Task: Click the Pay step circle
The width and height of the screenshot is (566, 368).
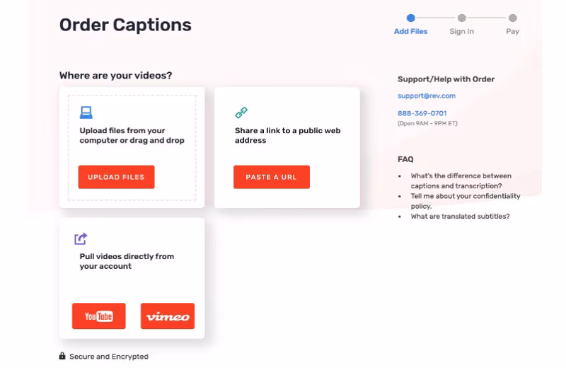Action: tap(512, 18)
